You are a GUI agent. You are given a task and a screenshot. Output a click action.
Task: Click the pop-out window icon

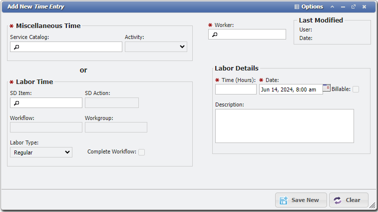click(x=354, y=6)
